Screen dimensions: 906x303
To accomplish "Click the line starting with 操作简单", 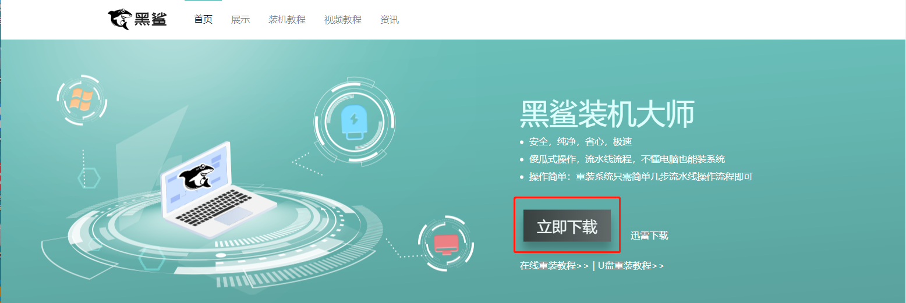I will tap(640, 177).
